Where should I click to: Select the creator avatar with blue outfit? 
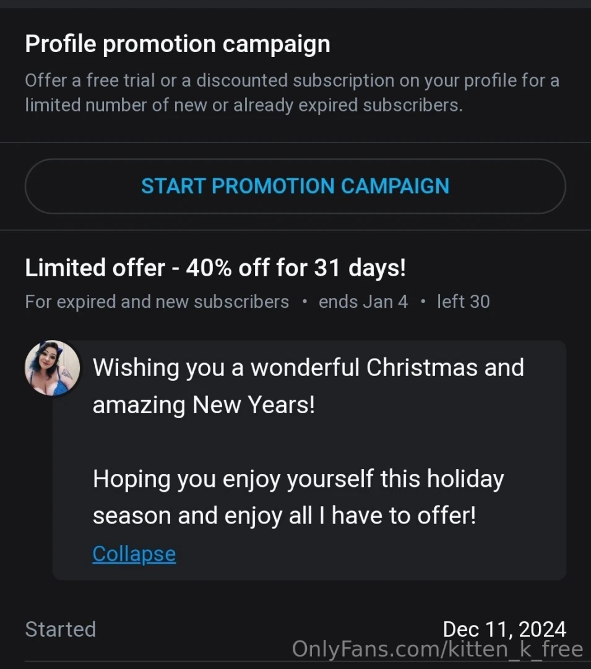coord(52,367)
